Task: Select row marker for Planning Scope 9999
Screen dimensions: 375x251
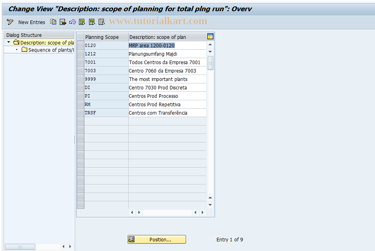Action: point(80,79)
